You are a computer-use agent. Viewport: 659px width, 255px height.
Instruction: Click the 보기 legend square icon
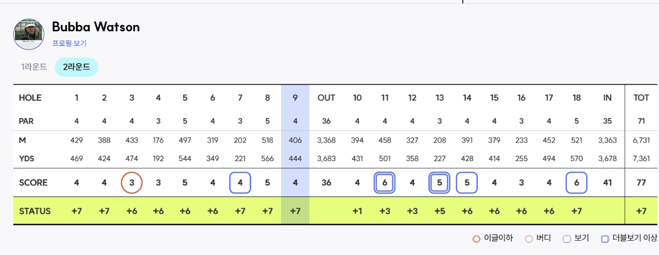point(567,239)
